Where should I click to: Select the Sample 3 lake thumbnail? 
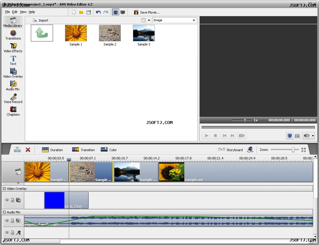144,33
